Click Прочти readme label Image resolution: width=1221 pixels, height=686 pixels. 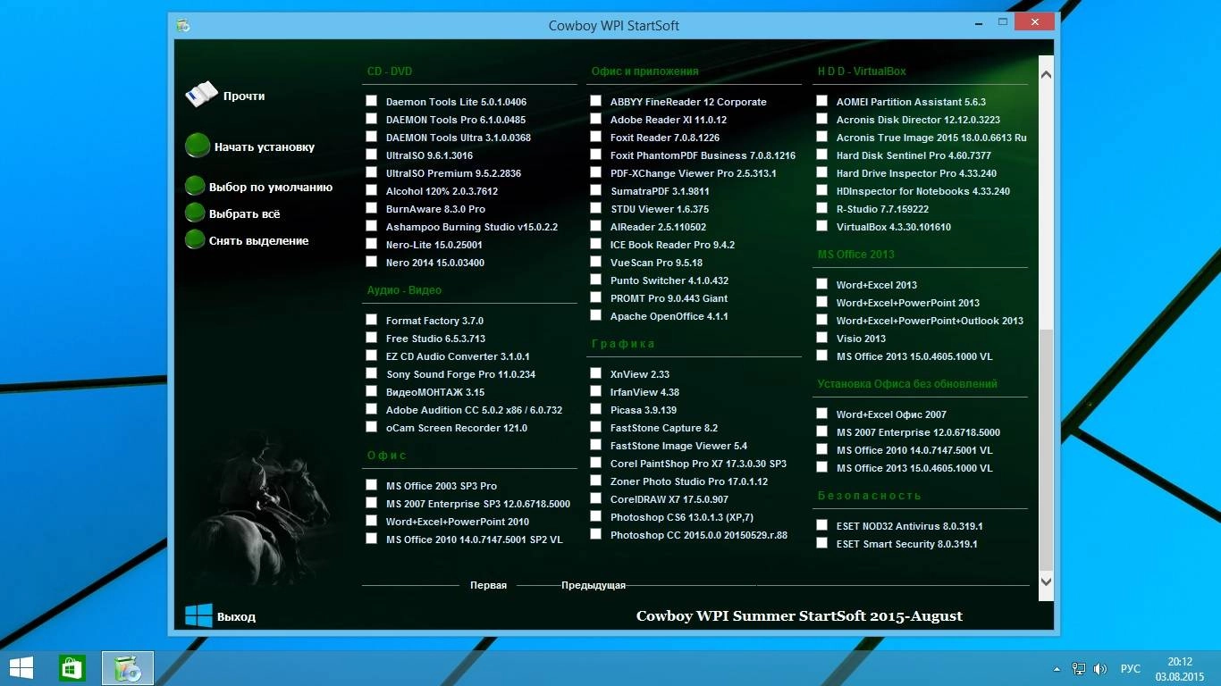point(244,96)
